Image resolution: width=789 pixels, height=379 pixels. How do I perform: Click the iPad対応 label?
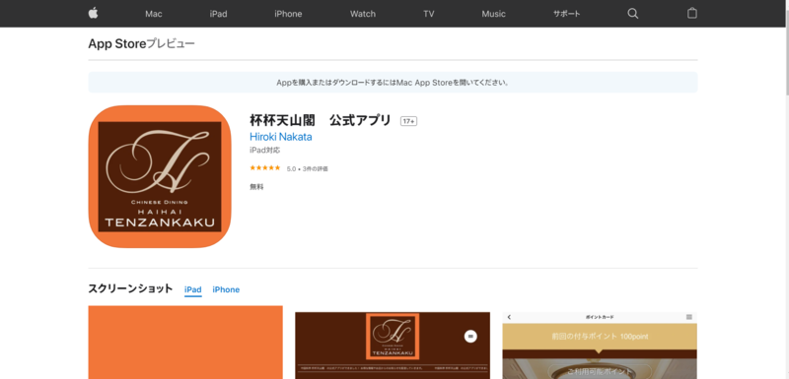tap(264, 150)
